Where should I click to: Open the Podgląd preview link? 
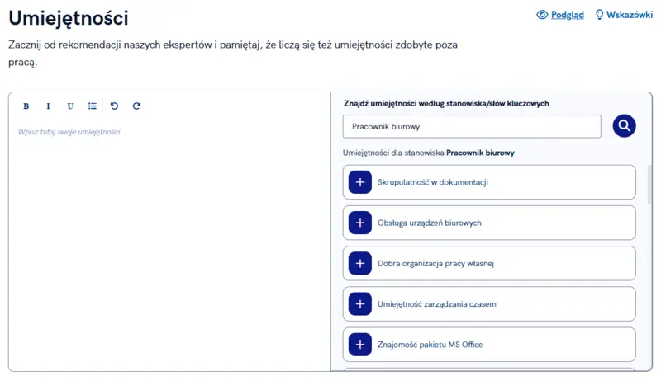[x=568, y=15]
